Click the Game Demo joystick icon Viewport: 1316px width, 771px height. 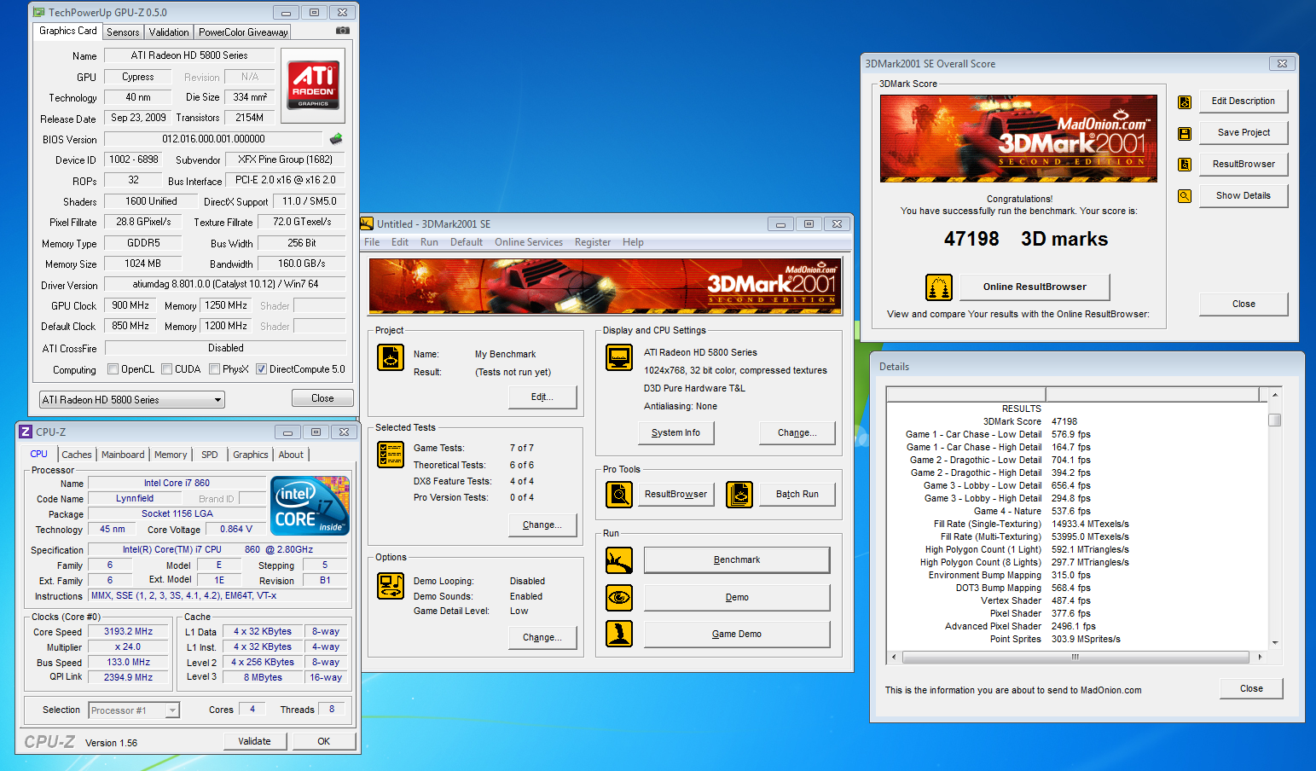(x=619, y=634)
